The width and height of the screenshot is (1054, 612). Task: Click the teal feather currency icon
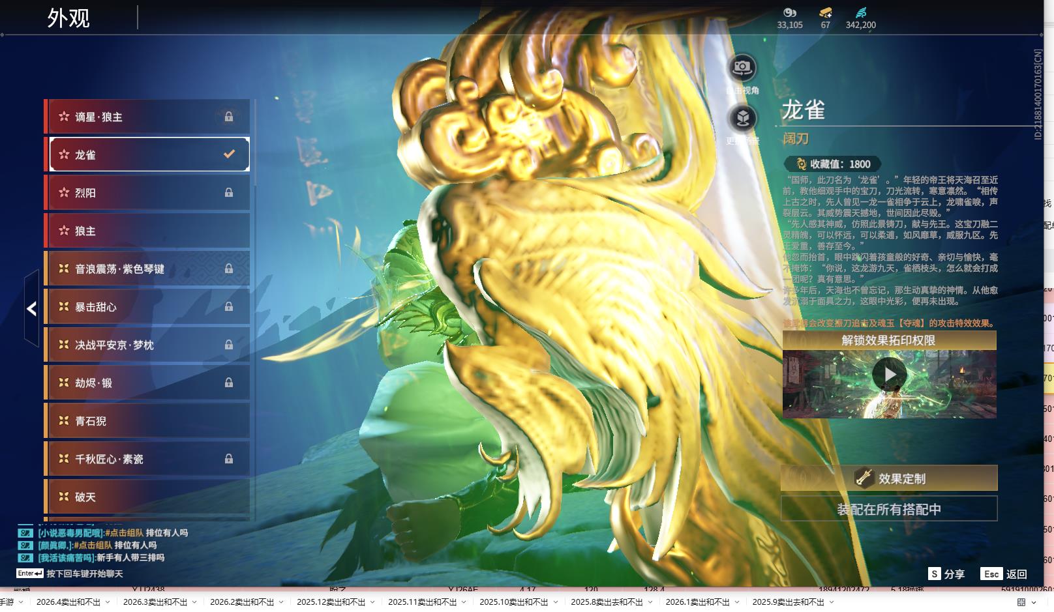[x=860, y=12]
